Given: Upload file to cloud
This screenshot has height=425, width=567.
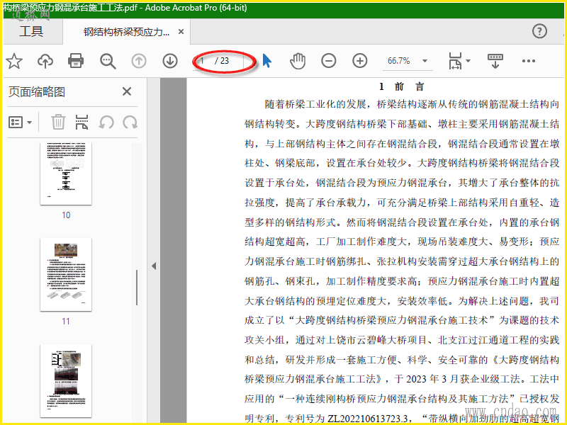Looking at the screenshot, I should tap(45, 61).
